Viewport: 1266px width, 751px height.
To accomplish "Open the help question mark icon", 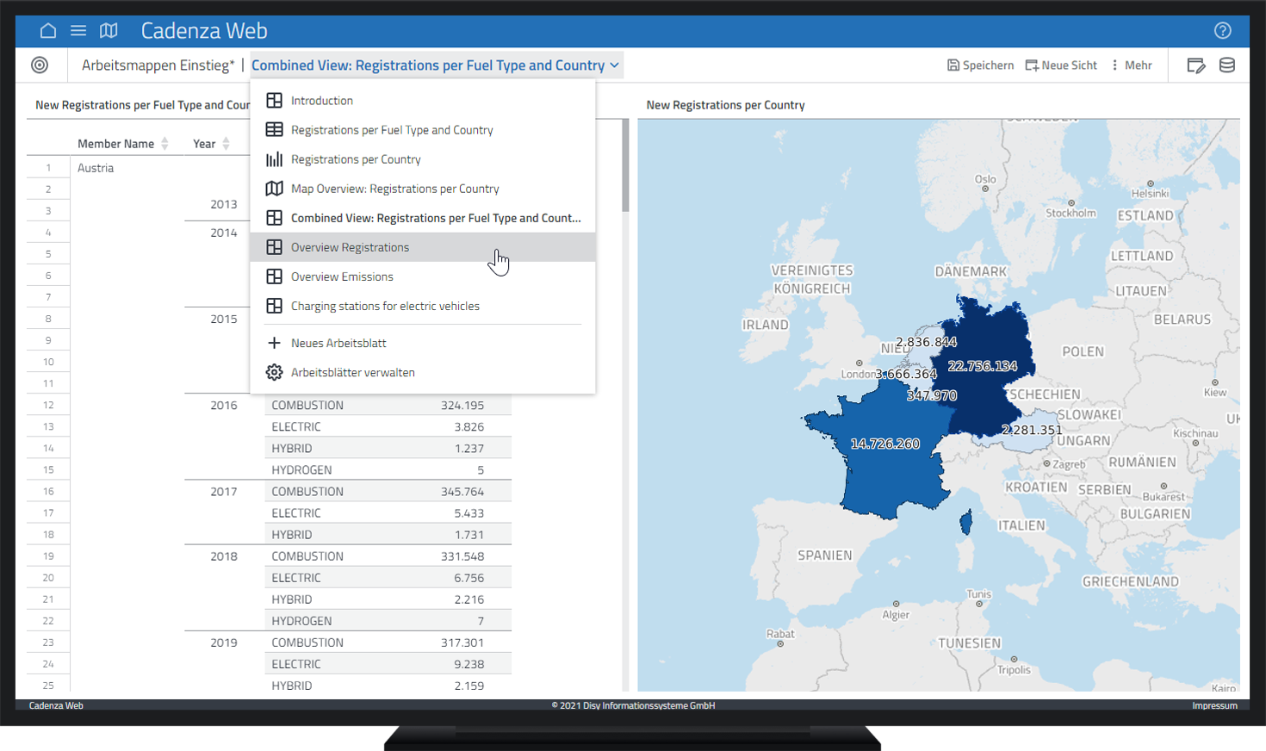I will (x=1222, y=31).
